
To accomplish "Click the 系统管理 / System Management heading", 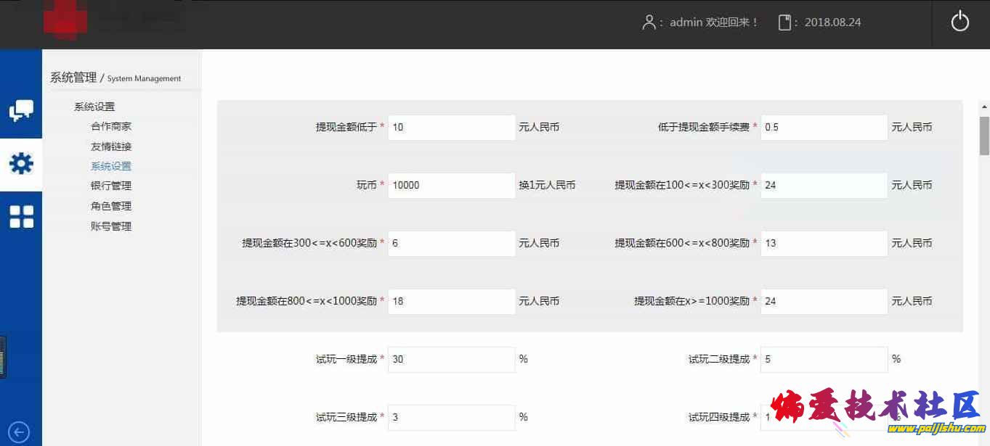I will point(115,78).
